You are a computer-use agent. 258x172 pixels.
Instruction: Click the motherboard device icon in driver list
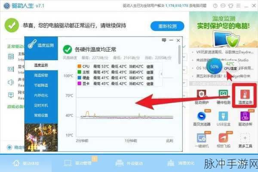pyautogui.click(x=11, y=56)
